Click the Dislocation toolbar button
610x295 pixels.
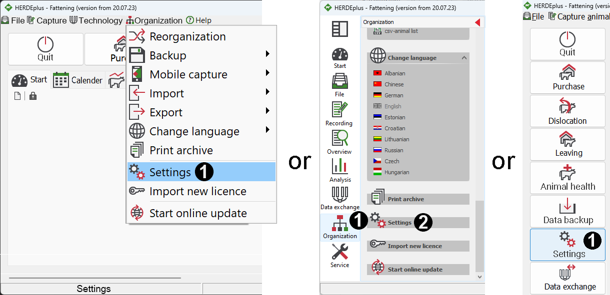(x=567, y=111)
